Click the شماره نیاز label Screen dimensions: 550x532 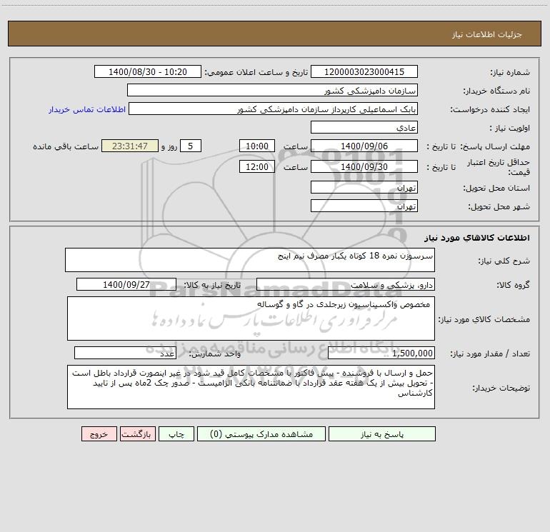point(510,73)
